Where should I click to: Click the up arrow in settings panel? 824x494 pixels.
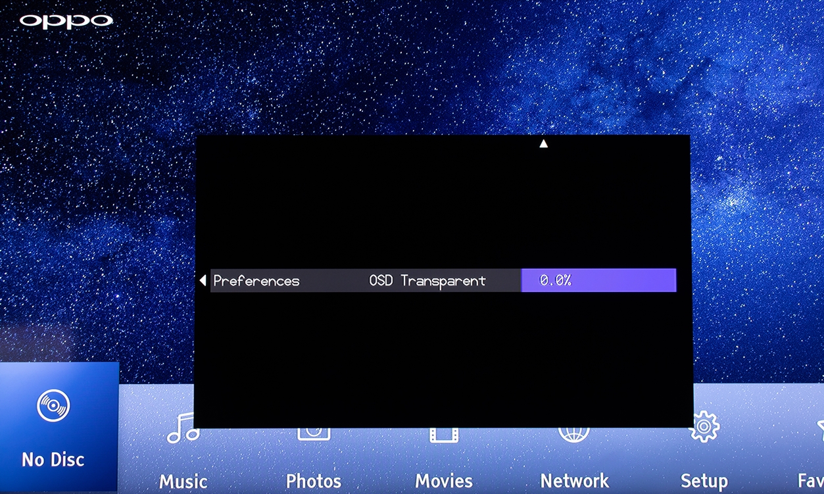(x=543, y=143)
